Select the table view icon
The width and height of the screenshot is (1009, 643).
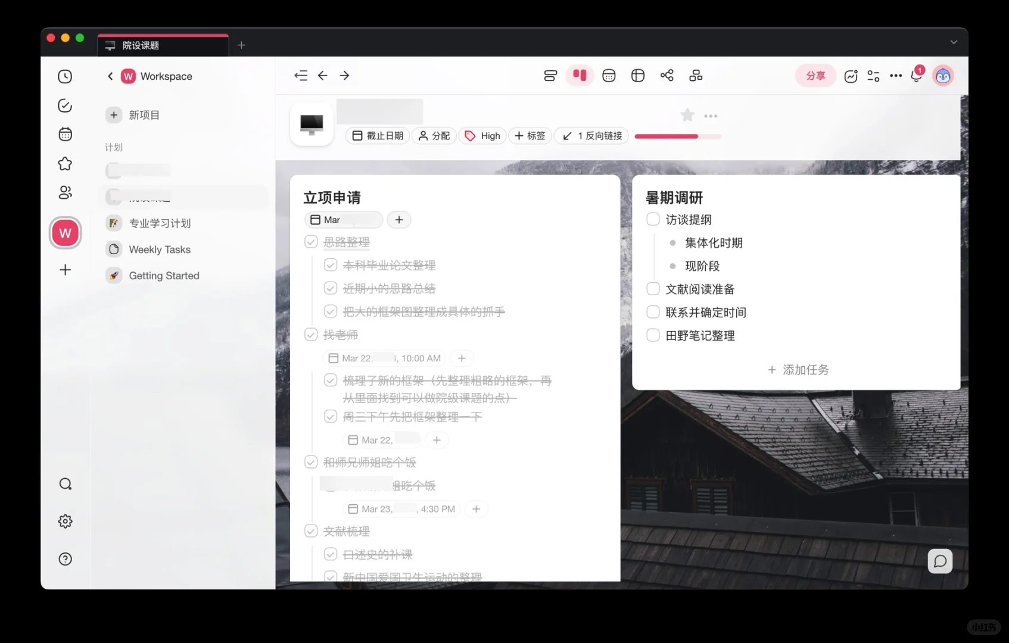[637, 76]
